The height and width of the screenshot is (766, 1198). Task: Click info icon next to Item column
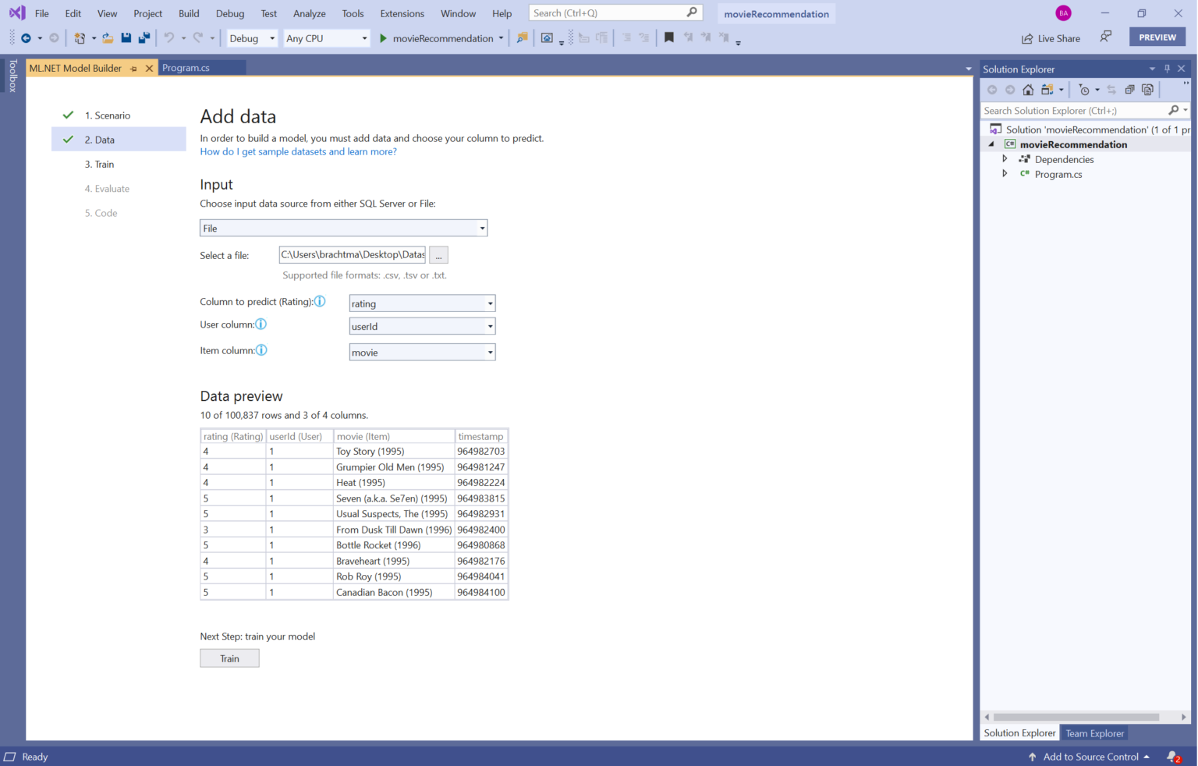pos(262,350)
